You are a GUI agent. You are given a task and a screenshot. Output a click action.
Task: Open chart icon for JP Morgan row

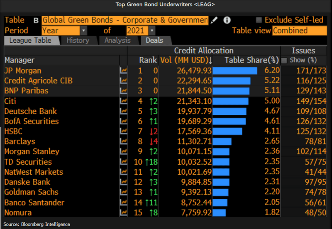[123, 71]
